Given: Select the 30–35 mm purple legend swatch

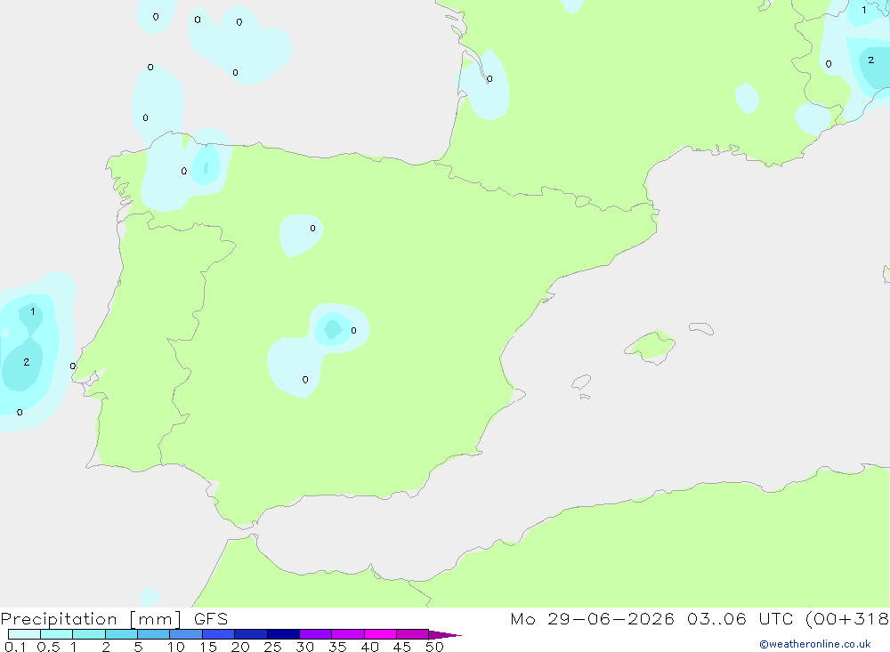Looking at the screenshot, I should point(315,634).
